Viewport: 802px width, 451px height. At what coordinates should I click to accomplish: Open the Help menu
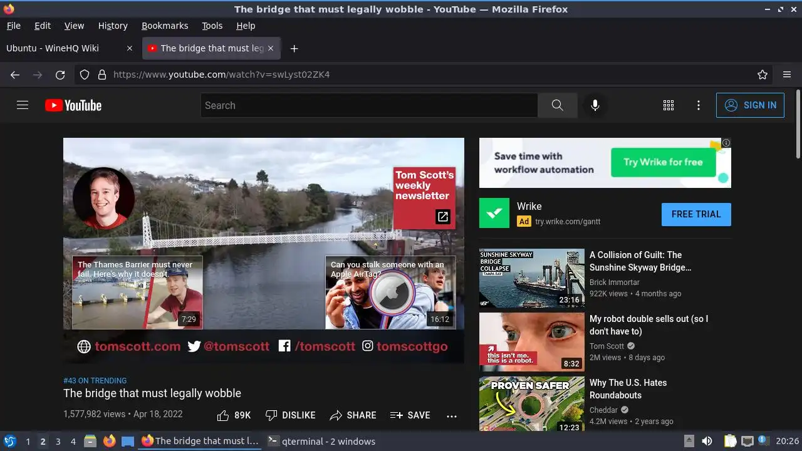pos(246,26)
